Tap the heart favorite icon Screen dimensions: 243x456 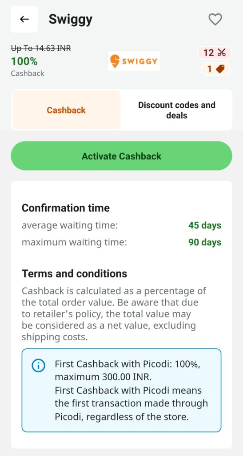coord(215,20)
